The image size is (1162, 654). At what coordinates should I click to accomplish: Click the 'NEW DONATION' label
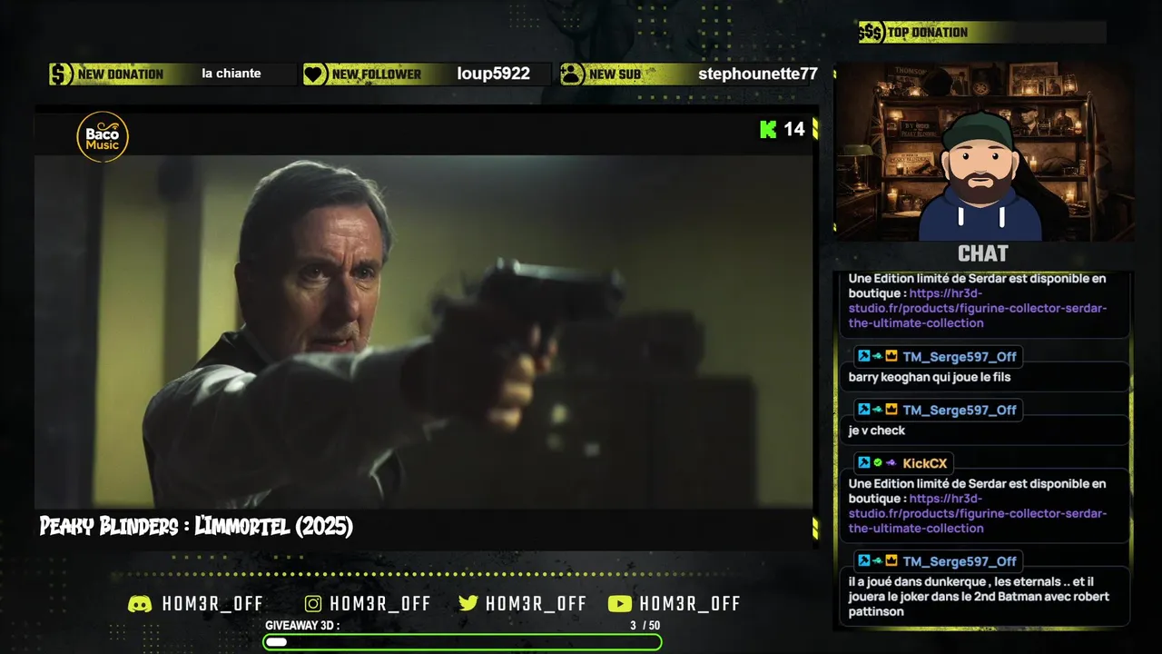(121, 74)
